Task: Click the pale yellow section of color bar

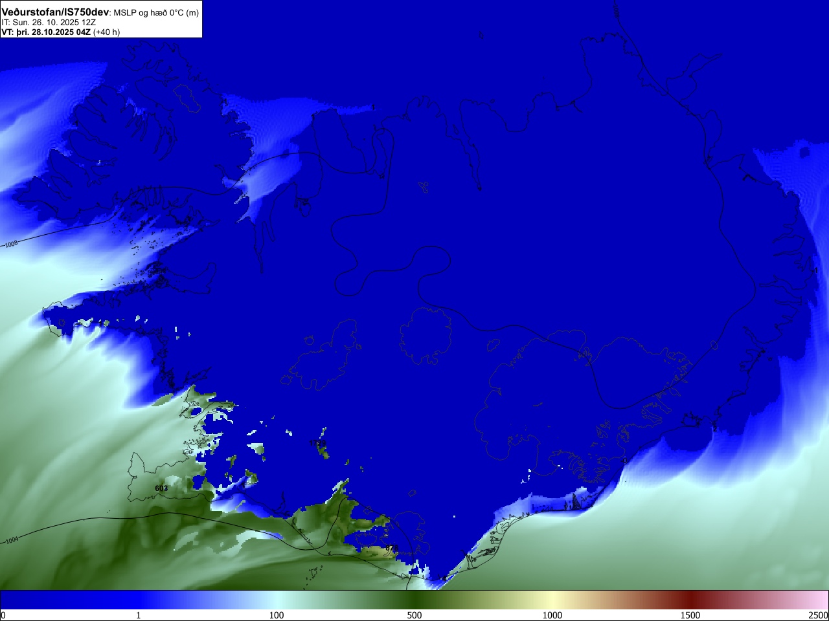Action: click(552, 600)
